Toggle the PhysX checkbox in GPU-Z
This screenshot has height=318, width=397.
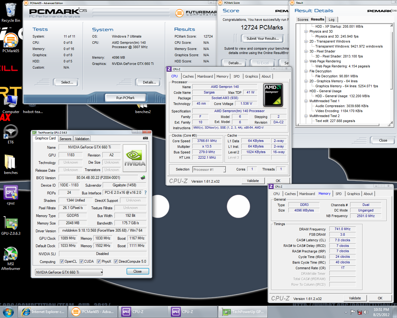coord(99,261)
